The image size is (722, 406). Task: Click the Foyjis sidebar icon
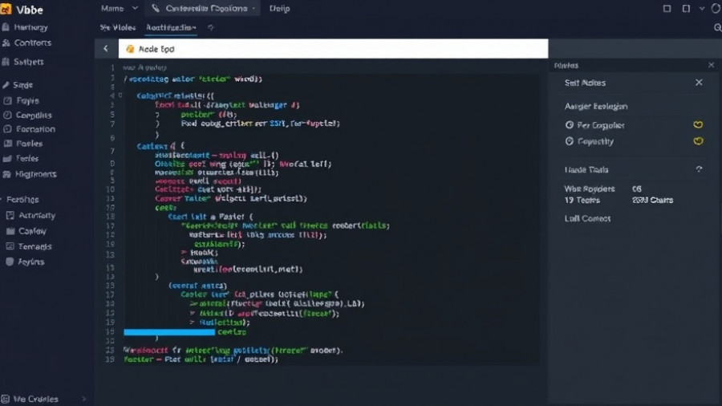(7, 100)
